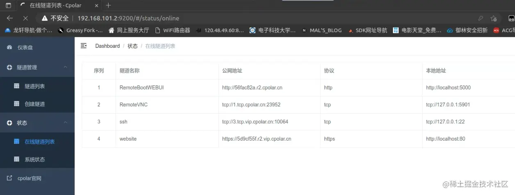Click tcp://3.tcp.vip.cpolar.cn:10064 public address

255,122
